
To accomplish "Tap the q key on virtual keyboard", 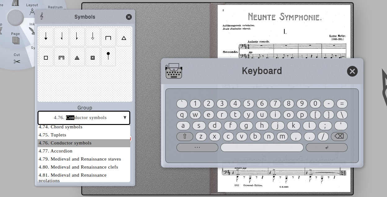I will click(182, 115).
